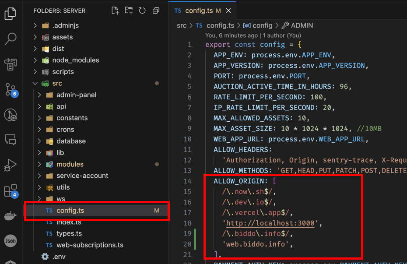The width and height of the screenshot is (407, 264).
Task: Click the ADMIN breadcrumb segment
Action: click(x=297, y=25)
